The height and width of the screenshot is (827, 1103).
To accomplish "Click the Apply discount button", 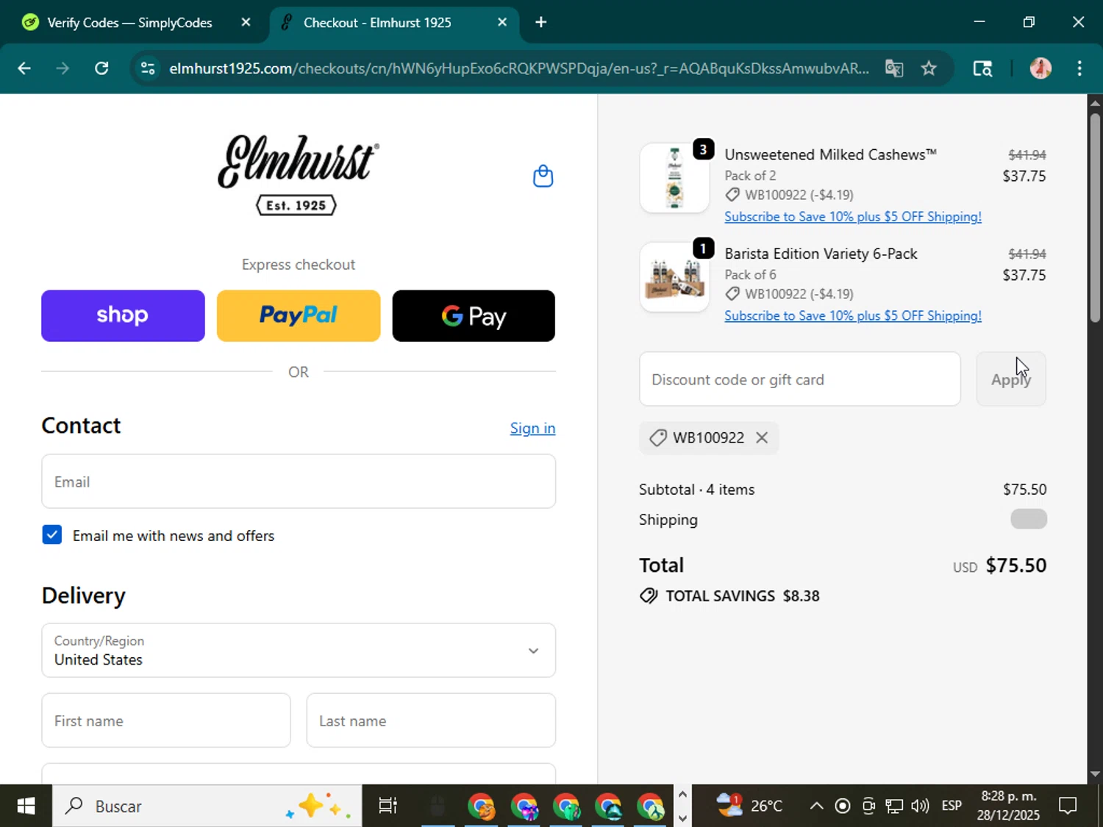I will (1010, 379).
